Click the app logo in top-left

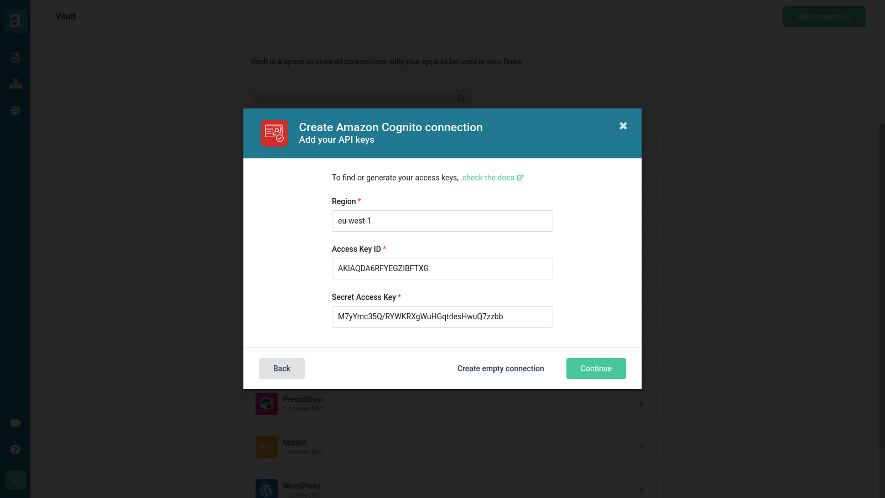[15, 21]
